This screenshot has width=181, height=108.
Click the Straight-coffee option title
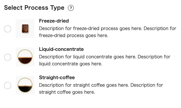click(57, 77)
